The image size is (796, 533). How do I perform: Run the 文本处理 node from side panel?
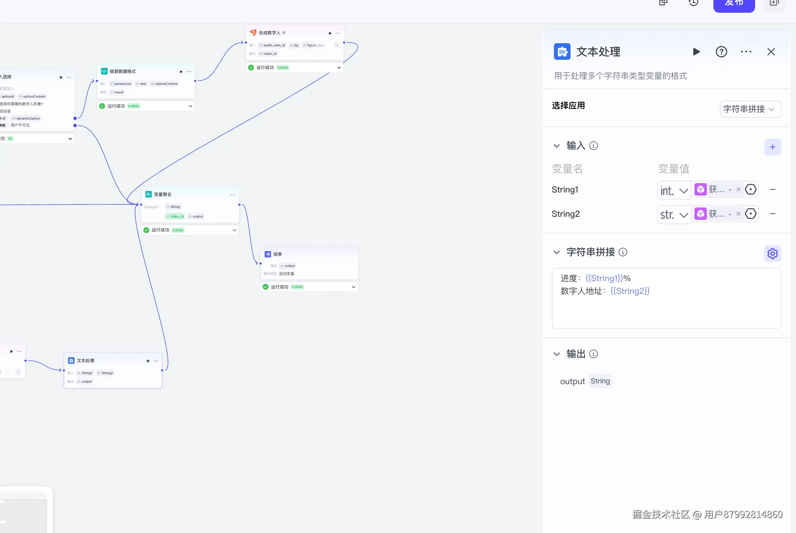[x=696, y=52]
